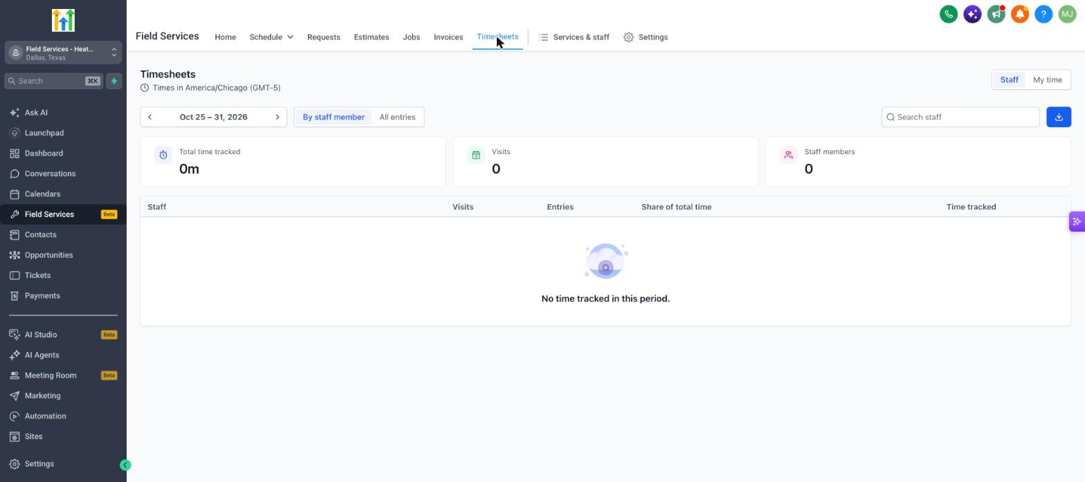Open Calendars in the sidebar
The width and height of the screenshot is (1085, 482).
click(63, 194)
